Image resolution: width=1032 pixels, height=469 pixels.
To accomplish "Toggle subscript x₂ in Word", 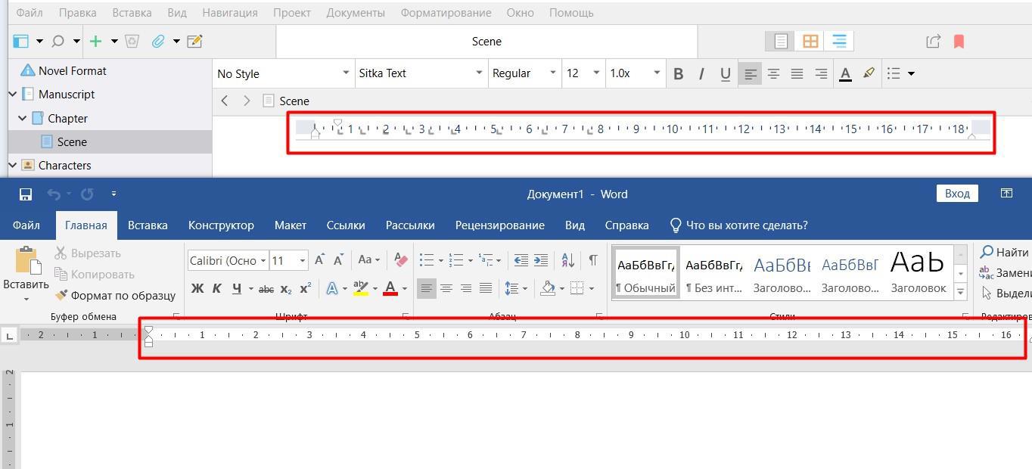I will click(286, 288).
